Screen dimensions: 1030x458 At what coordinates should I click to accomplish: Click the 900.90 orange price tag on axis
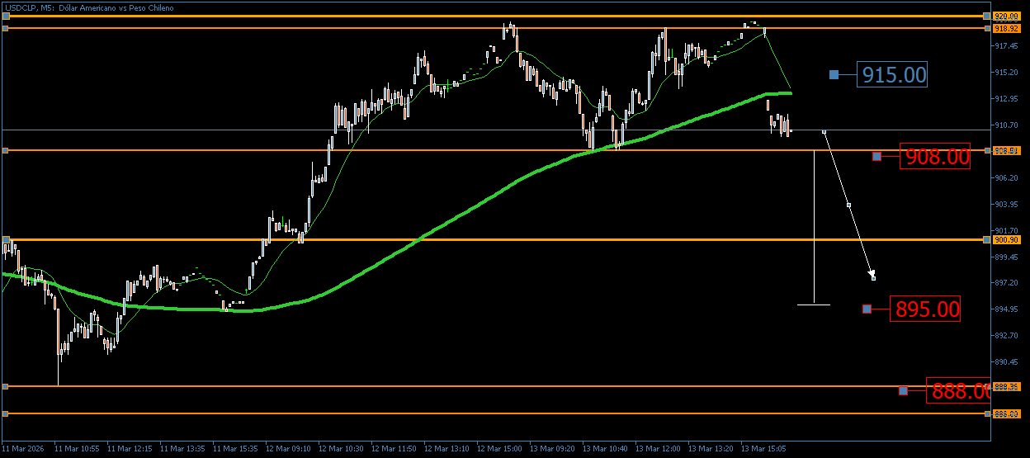pos(1008,240)
